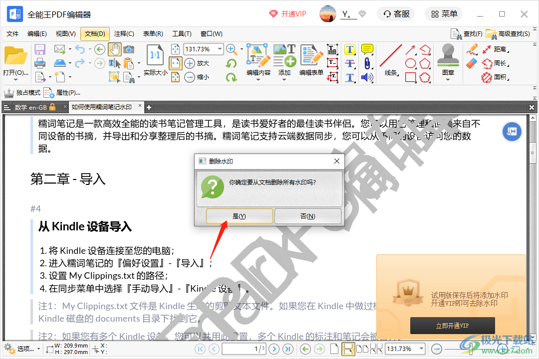Expand the account name dropdown arrow
This screenshot has height=359, width=539.
click(x=362, y=14)
